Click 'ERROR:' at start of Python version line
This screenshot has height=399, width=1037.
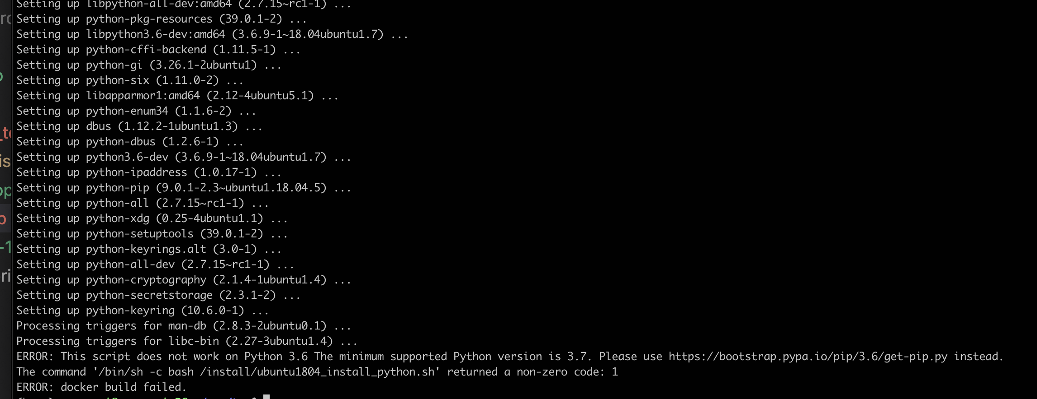tap(35, 357)
